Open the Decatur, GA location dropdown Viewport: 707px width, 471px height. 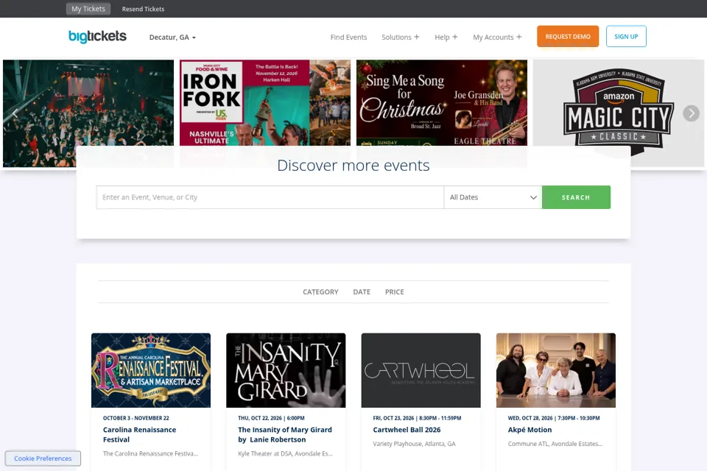pyautogui.click(x=172, y=38)
